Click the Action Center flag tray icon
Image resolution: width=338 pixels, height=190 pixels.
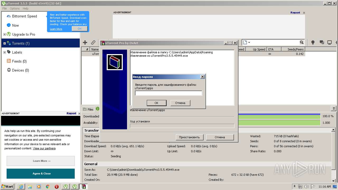click(313, 187)
